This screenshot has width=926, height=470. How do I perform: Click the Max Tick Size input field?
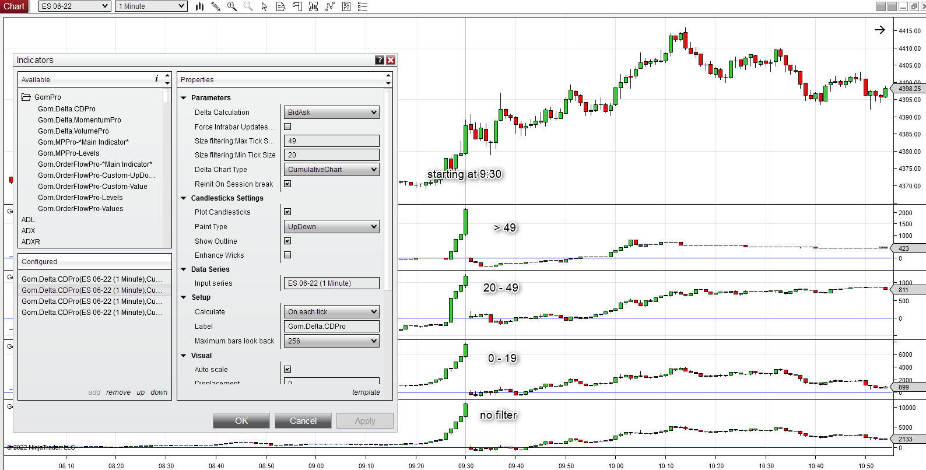[x=332, y=141]
